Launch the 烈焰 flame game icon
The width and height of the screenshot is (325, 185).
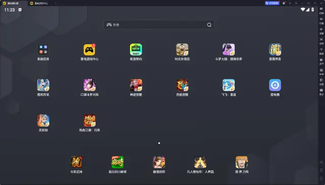click(x=182, y=85)
